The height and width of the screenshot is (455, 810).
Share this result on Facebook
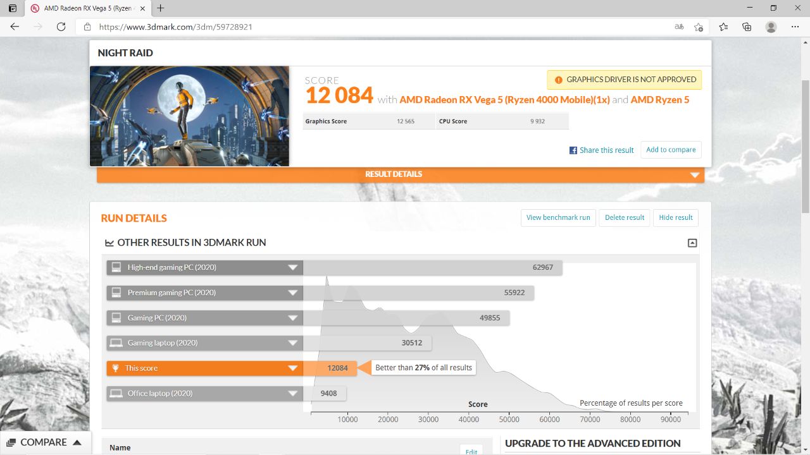tap(606, 150)
